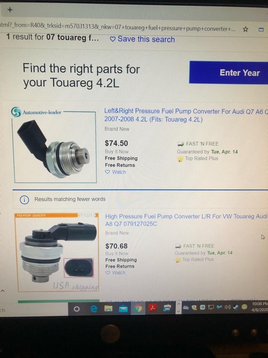Open Microsoft Edge from the taskbar

(94, 309)
